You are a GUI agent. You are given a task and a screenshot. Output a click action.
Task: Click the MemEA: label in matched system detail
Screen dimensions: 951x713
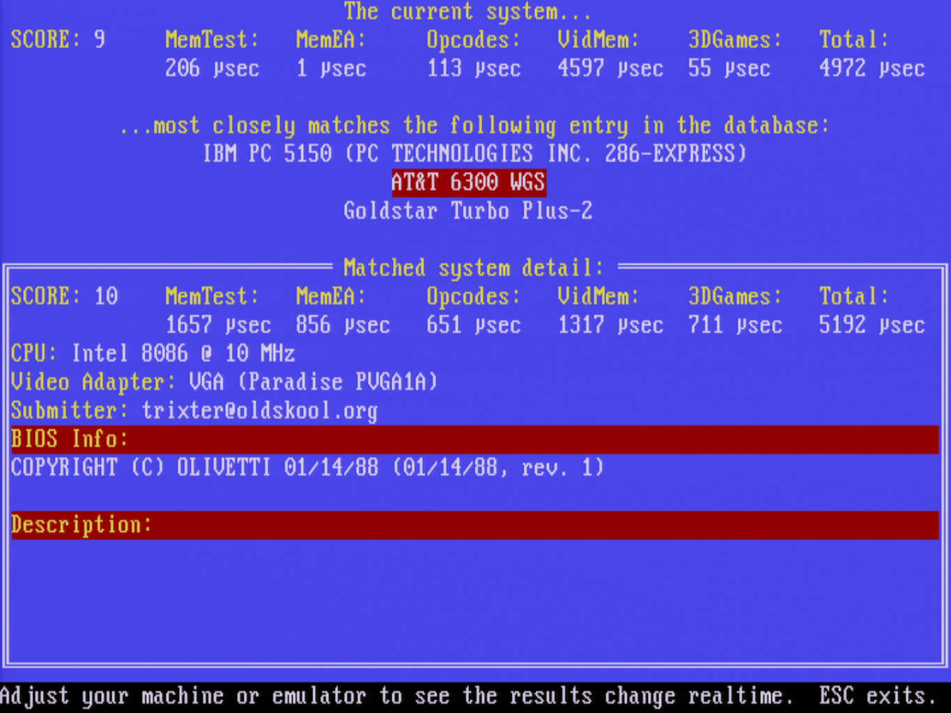coord(331,297)
